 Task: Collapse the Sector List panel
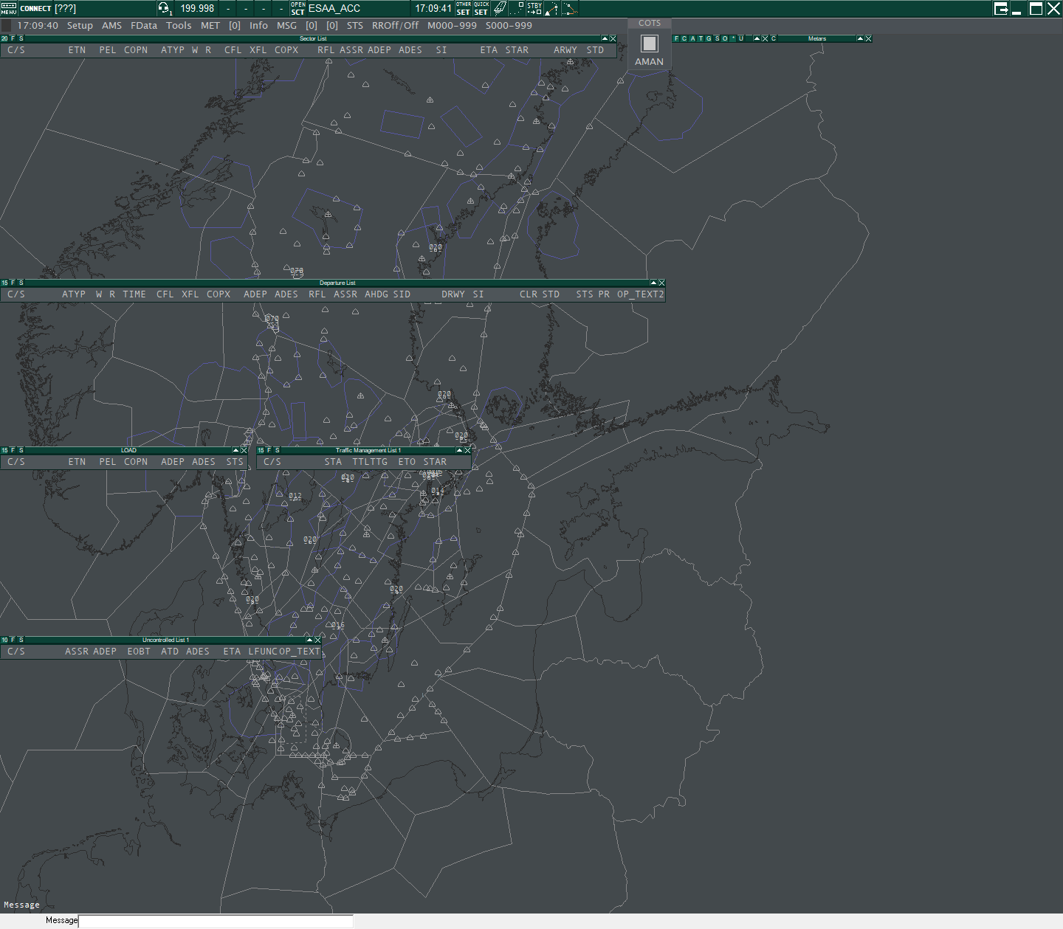pos(605,38)
